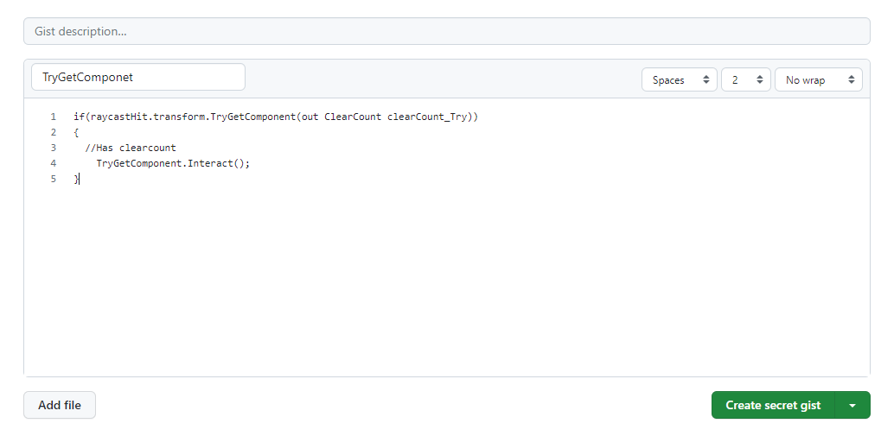Click the closing brace on line 5

76,179
